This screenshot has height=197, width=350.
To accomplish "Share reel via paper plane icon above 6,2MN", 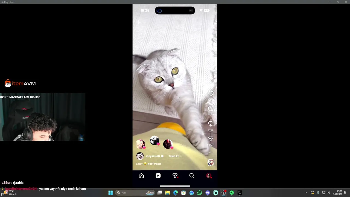I will (211, 139).
